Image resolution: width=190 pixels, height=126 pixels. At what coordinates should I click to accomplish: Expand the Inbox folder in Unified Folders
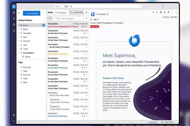tap(19, 25)
